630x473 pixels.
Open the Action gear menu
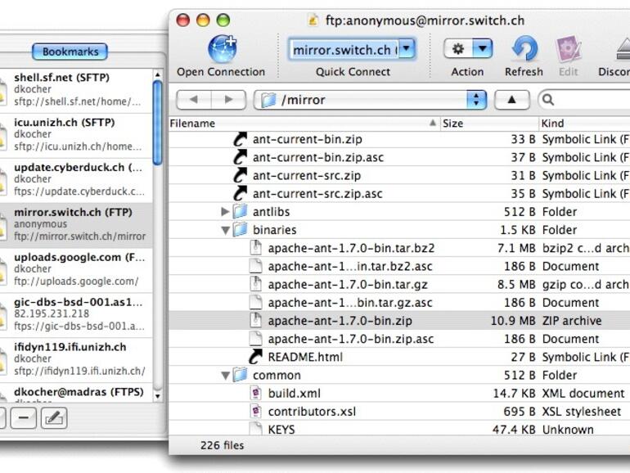click(x=468, y=49)
